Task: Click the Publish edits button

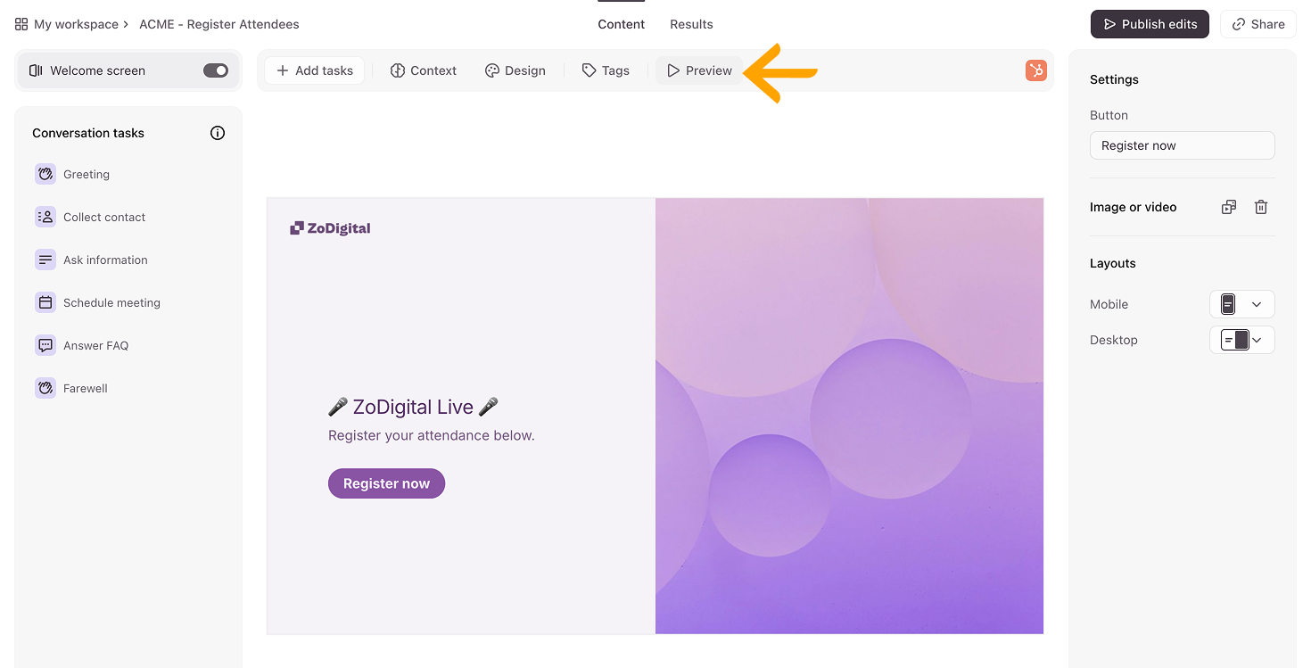Action: 1149,24
